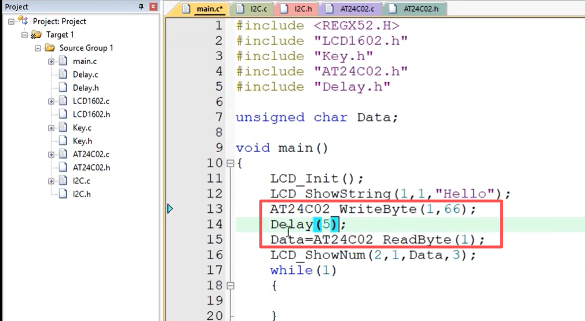
Task: Click the I2C.h file icon in tree
Action: pyautogui.click(x=63, y=194)
